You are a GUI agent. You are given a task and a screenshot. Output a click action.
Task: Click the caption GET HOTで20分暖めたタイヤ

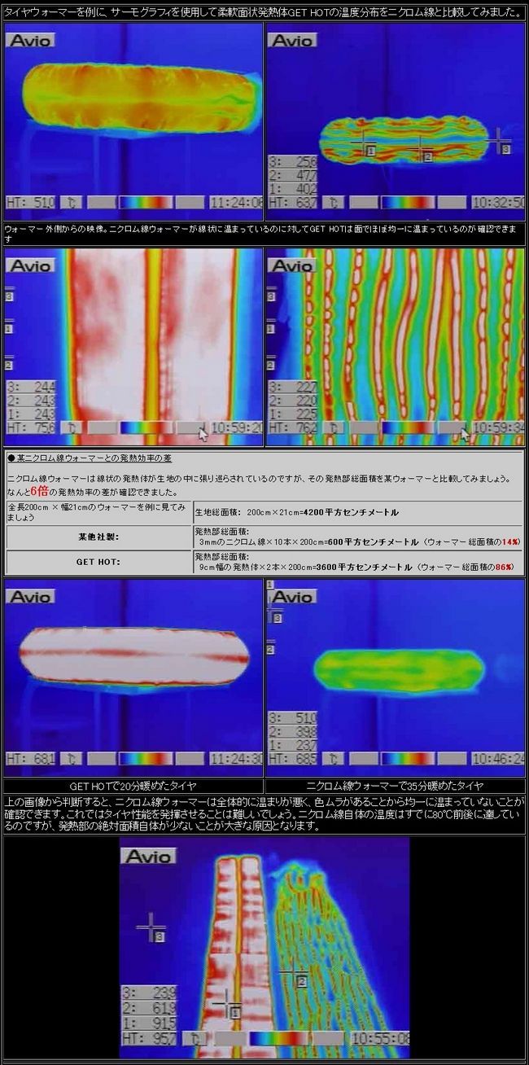tap(133, 786)
